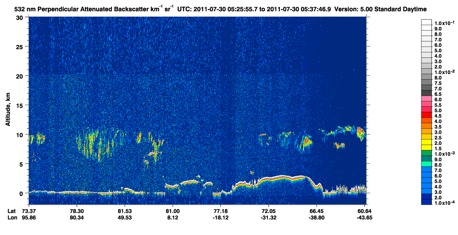Image resolution: width=458 pixels, height=235 pixels.
Task: Select longitude value '49.53'
Action: 124,217
